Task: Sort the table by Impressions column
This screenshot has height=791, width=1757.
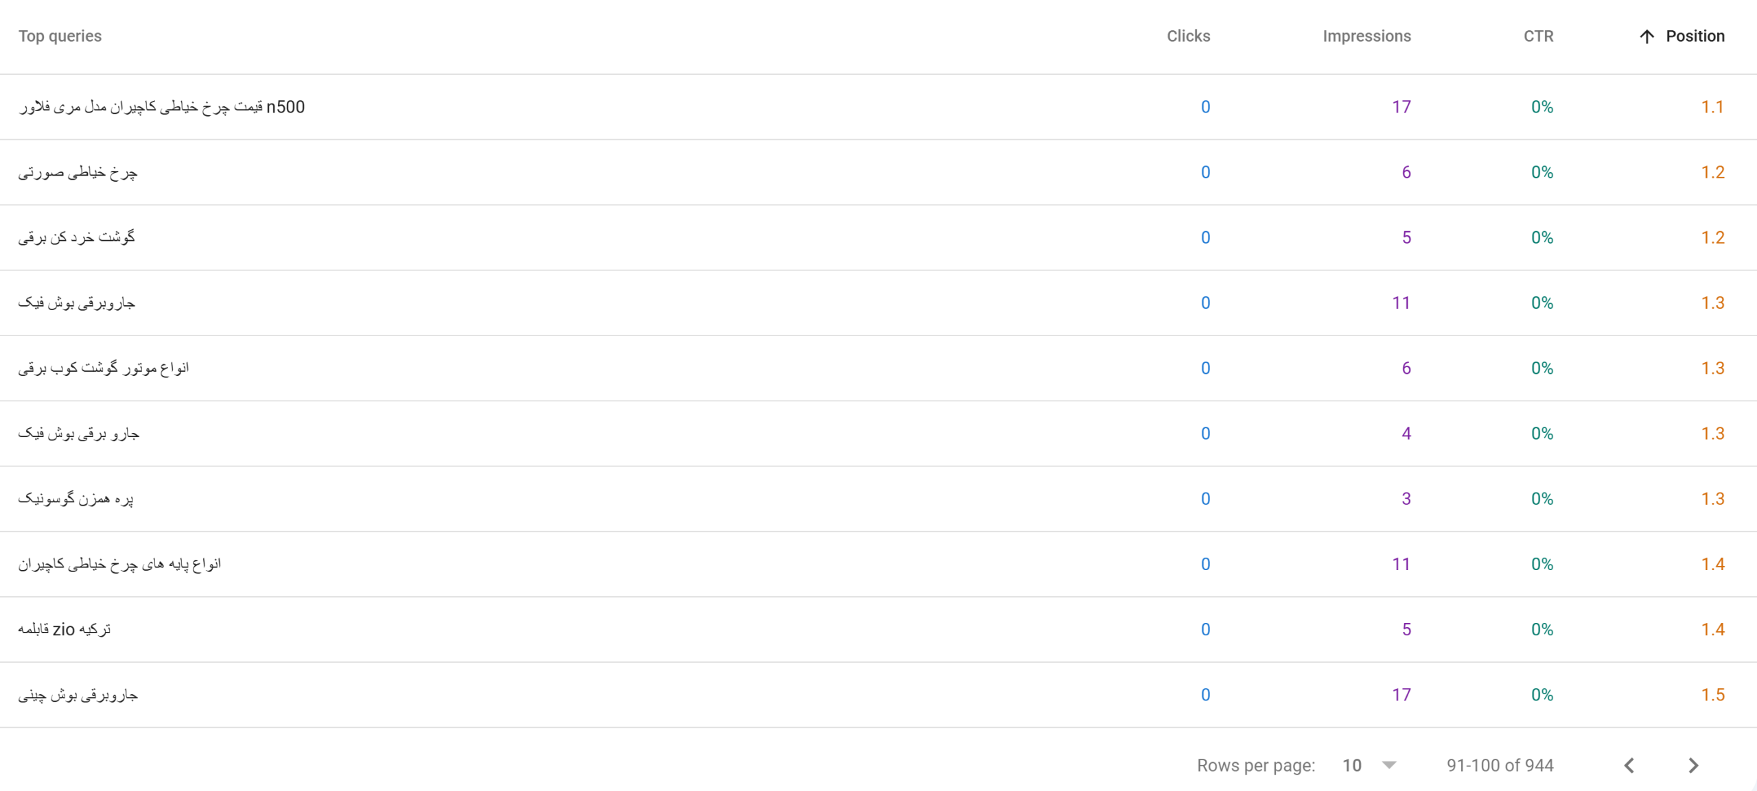Action: coord(1366,36)
